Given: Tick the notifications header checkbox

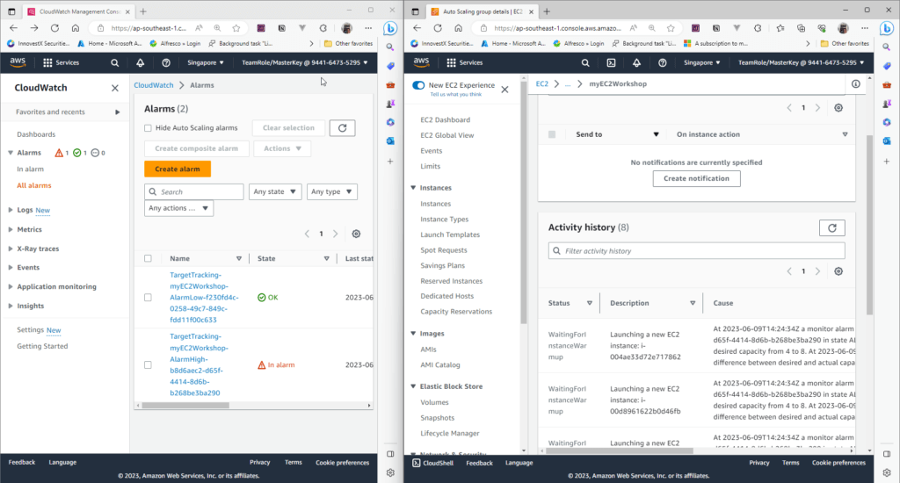Looking at the screenshot, I should [x=552, y=134].
